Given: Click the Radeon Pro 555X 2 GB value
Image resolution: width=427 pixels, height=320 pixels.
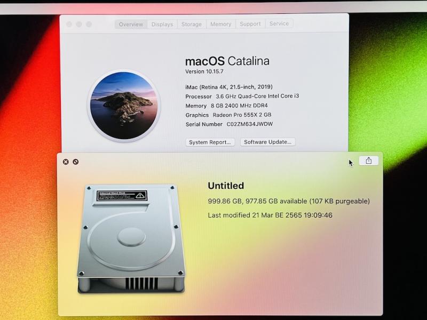Looking at the screenshot, I should coord(242,115).
